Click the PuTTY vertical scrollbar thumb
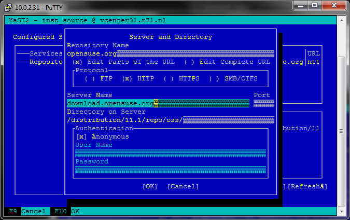 342,131
